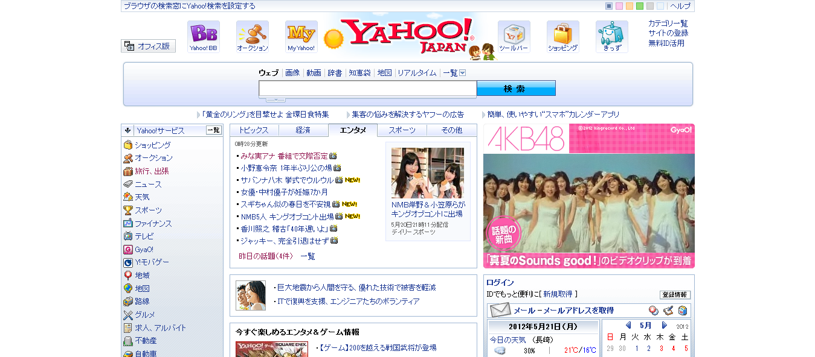
Task: Select the リアルタイム search type
Action: click(417, 73)
